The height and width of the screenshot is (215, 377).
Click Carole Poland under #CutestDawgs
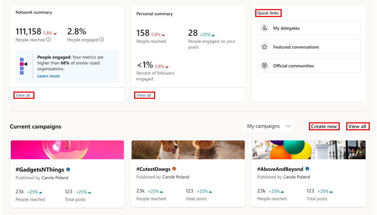(175, 177)
